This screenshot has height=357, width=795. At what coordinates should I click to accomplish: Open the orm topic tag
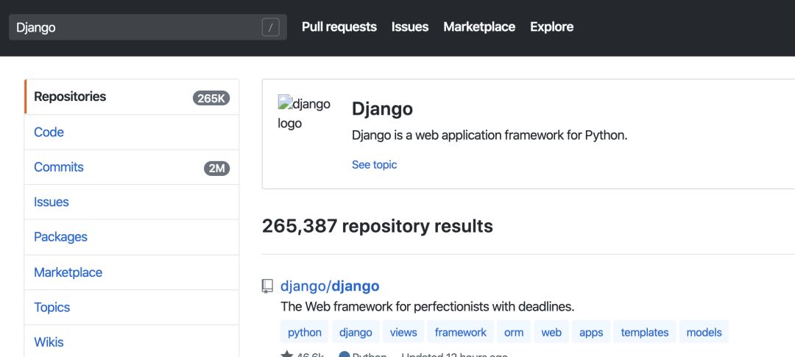coord(514,332)
